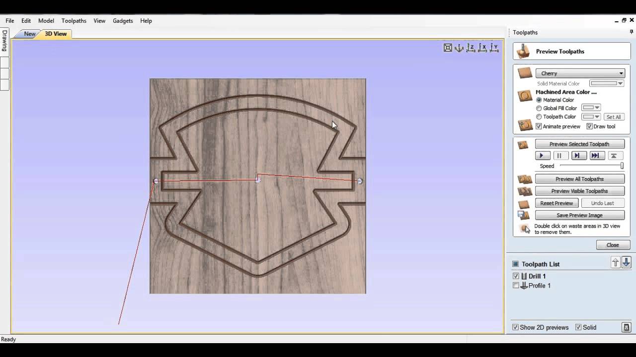Click Preview All Toolpaths button
Viewport: 636px width, 357px height.
[579, 179]
